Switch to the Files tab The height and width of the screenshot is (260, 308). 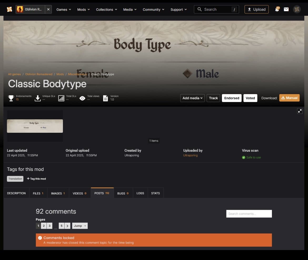click(38, 193)
